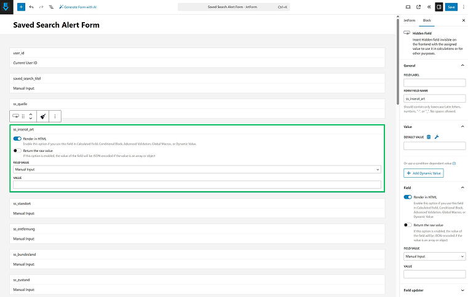The image size is (468, 297).
Task: Toggle sidebar Render in HTML switch
Action: [408, 197]
